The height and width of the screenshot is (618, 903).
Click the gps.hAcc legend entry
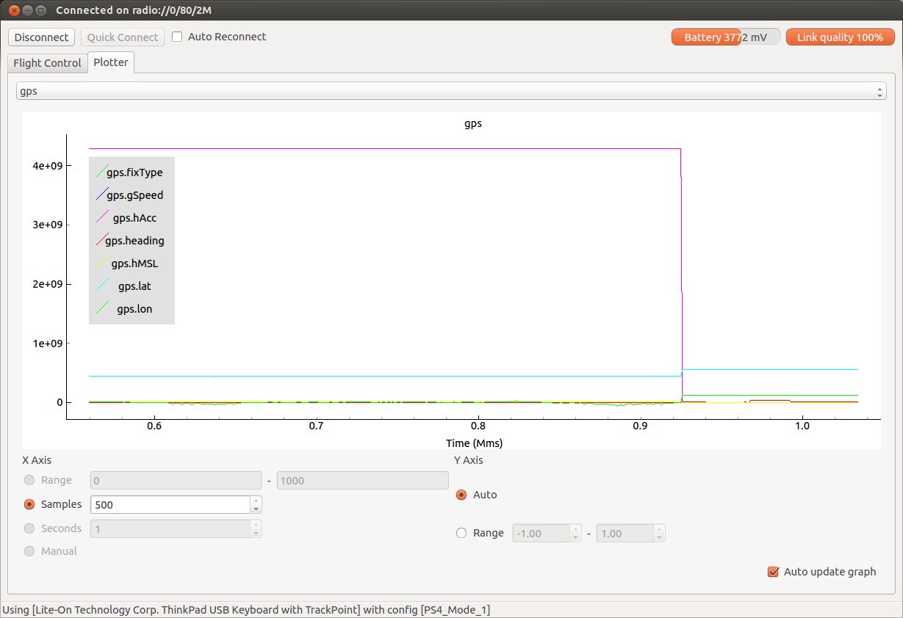[x=126, y=218]
